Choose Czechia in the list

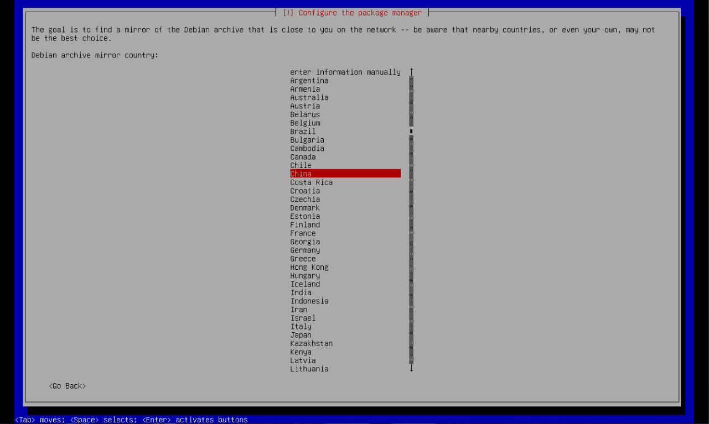pyautogui.click(x=305, y=200)
